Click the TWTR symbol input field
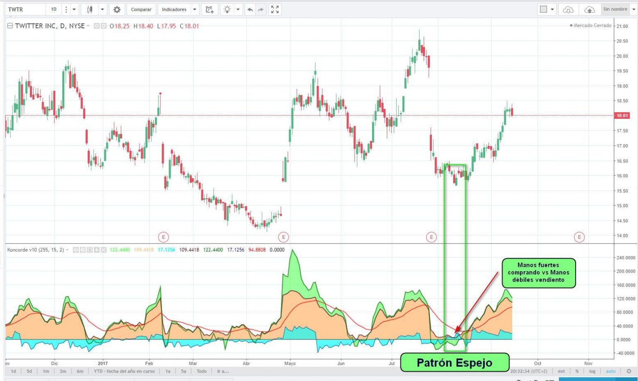638x381 pixels. 25,10
